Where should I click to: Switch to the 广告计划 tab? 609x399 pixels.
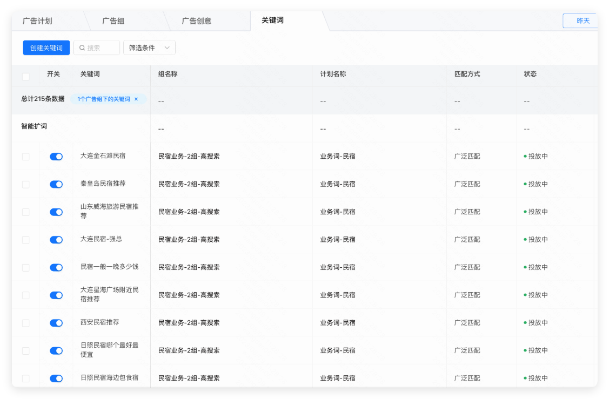point(37,21)
